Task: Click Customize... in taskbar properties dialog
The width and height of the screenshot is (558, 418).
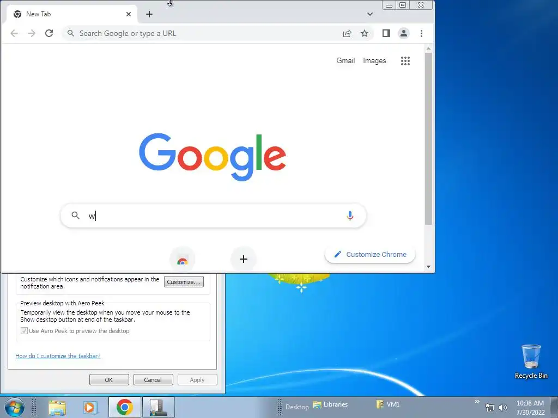Action: 184,282
